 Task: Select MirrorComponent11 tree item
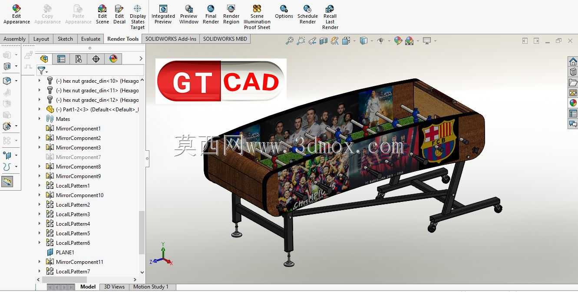pyautogui.click(x=79, y=262)
